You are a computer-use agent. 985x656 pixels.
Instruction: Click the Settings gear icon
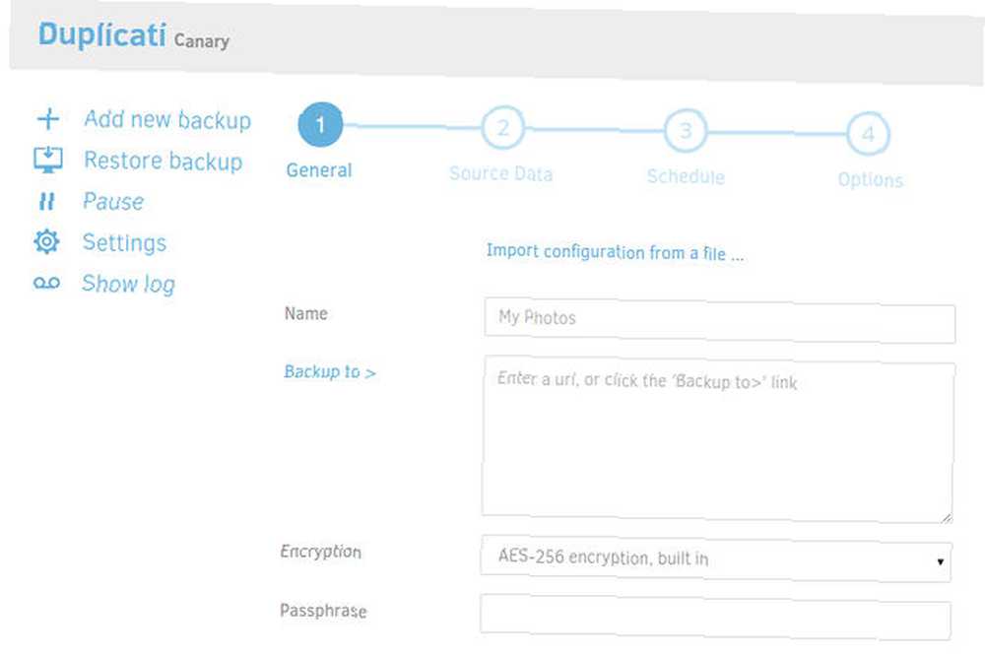coord(46,241)
